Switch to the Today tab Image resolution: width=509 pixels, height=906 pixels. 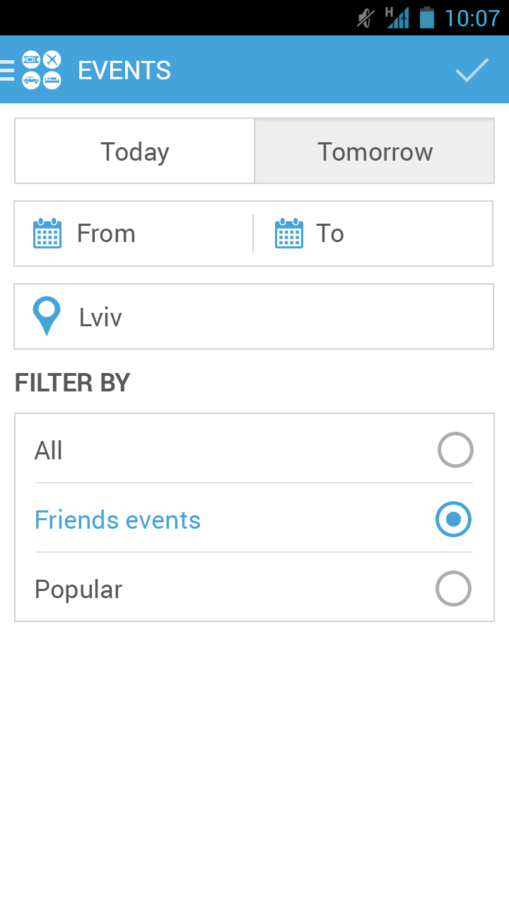135,151
